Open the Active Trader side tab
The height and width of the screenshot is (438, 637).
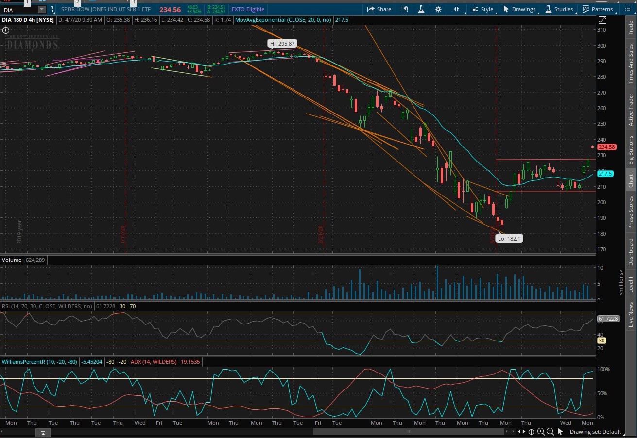[x=631, y=110]
